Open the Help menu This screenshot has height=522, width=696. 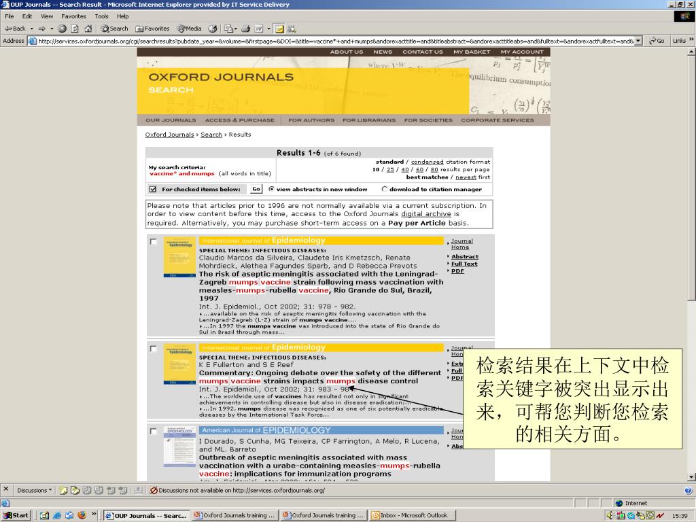click(122, 16)
